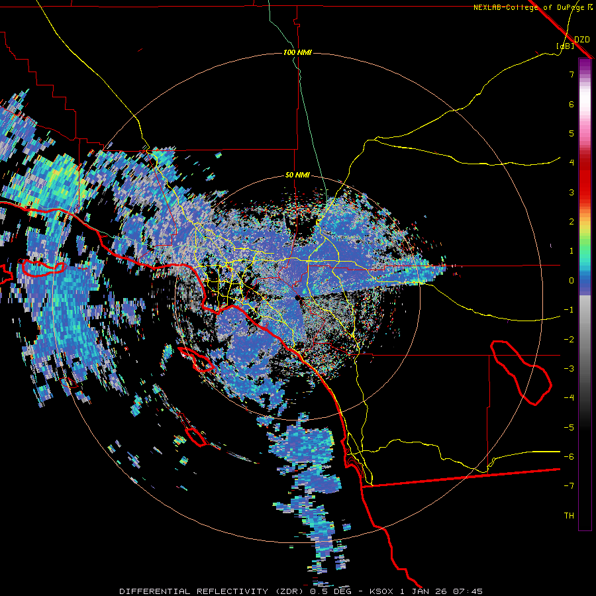Click the [dB] units label
596x596 pixels.
[566, 46]
